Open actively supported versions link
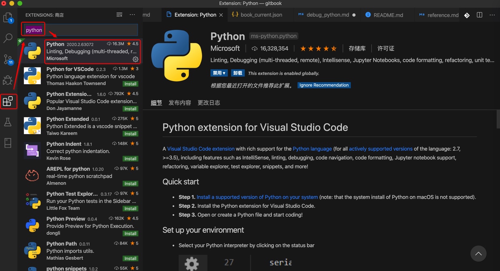Viewport: 500px width, 271px height. click(x=381, y=149)
